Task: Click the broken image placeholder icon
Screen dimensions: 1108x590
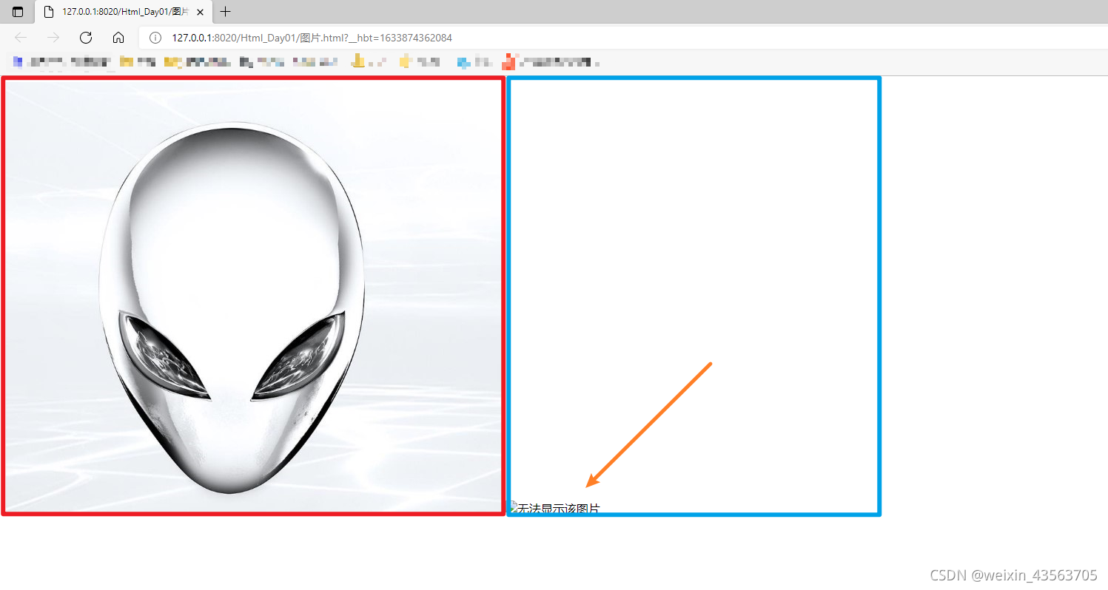Action: coord(512,506)
